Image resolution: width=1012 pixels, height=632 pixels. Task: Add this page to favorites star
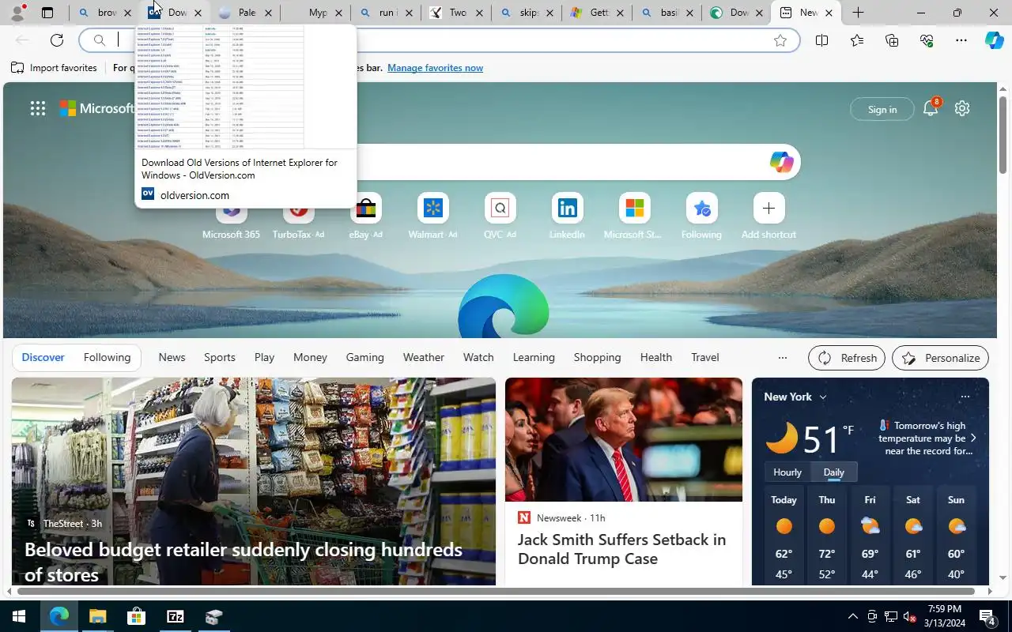coord(780,40)
